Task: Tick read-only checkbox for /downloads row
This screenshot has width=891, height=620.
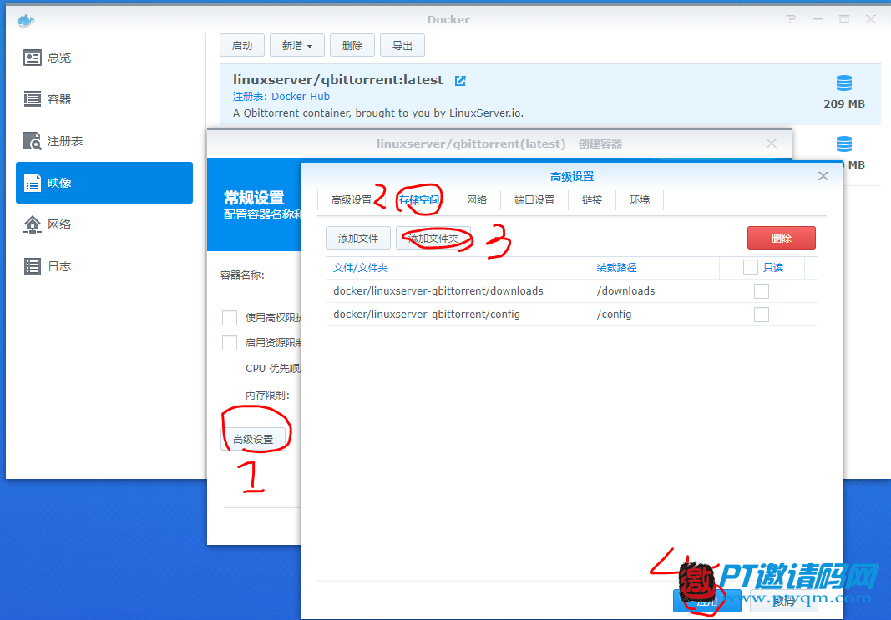Action: click(762, 291)
